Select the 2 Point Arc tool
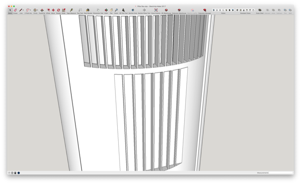Screen dimensions: 301x184 tap(27, 10)
